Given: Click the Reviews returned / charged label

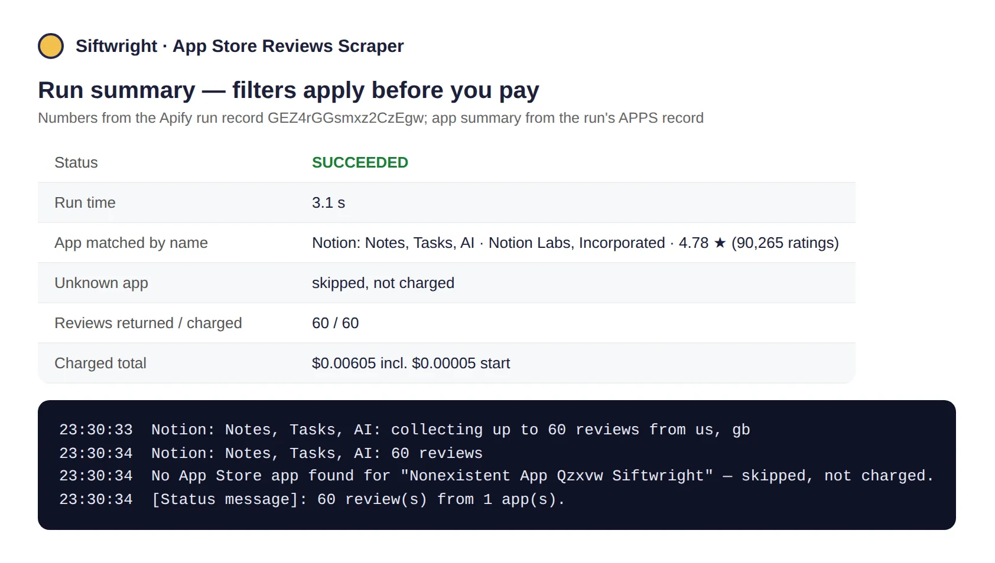Looking at the screenshot, I should 148,323.
